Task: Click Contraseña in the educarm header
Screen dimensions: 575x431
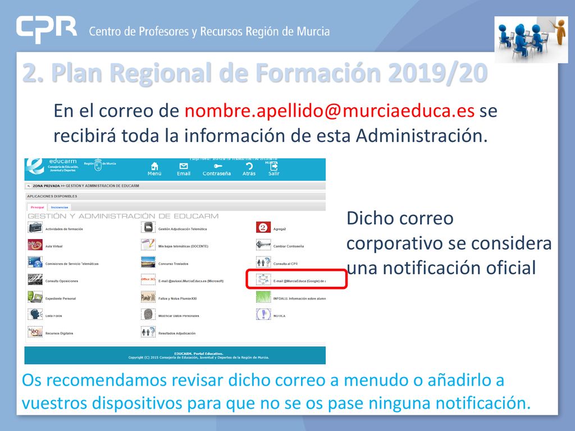Action: (x=217, y=169)
